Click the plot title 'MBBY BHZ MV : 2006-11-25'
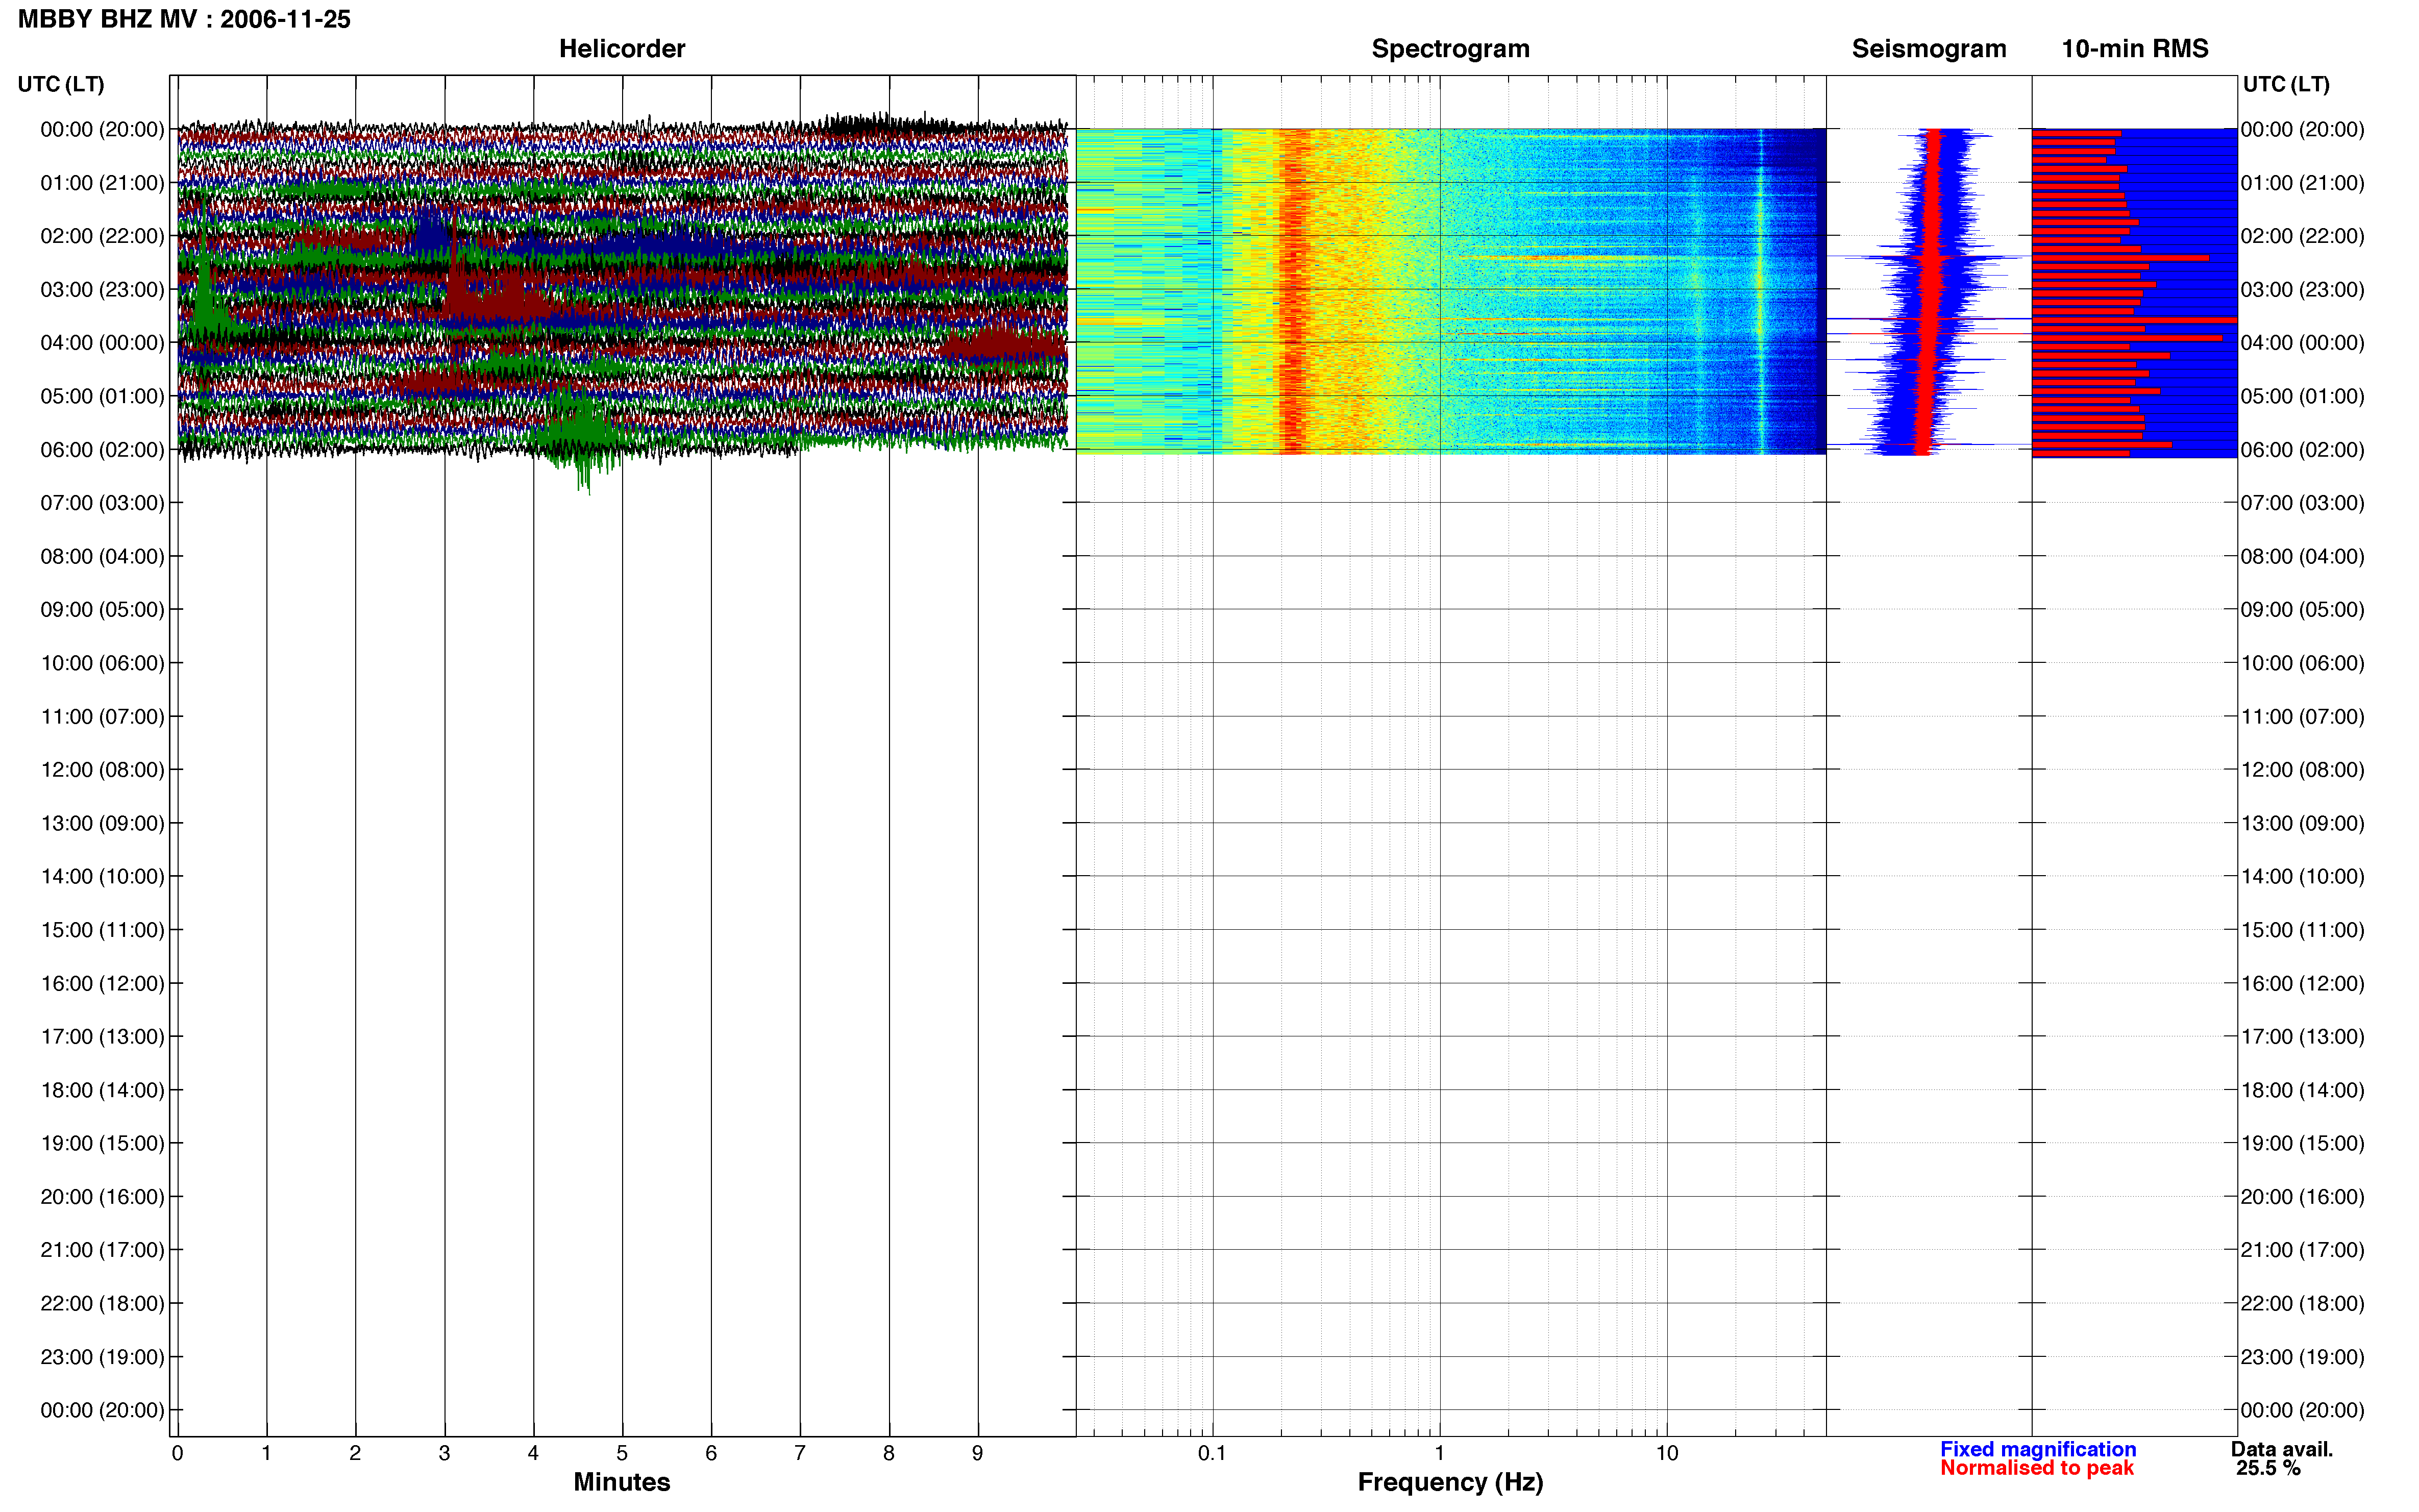 point(184,19)
